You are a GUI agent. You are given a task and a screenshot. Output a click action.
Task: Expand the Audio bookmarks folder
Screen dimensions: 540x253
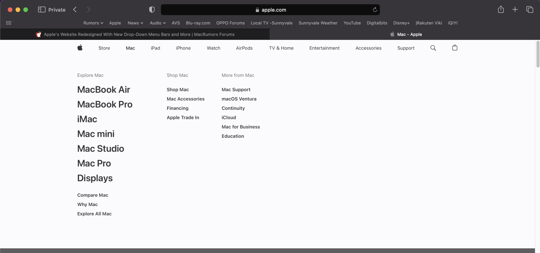pos(158,23)
